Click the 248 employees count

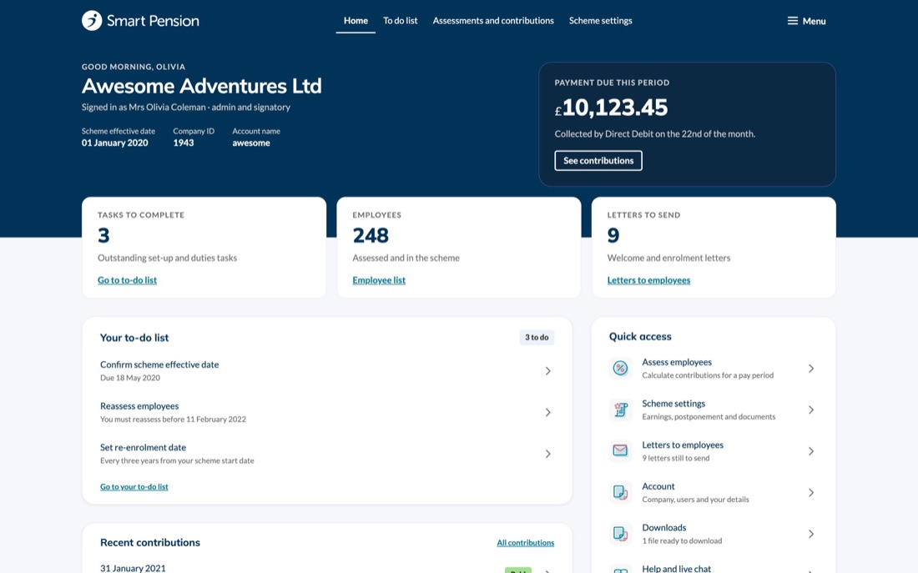pos(371,235)
